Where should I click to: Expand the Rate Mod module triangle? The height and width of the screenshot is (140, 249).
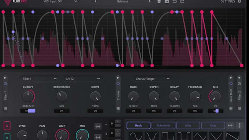[231, 78]
